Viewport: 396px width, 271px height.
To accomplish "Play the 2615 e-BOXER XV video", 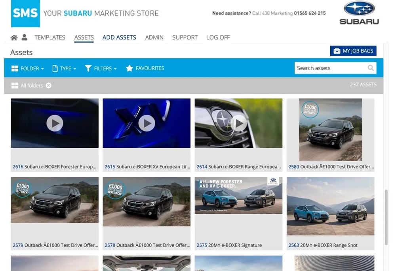I will [147, 123].
